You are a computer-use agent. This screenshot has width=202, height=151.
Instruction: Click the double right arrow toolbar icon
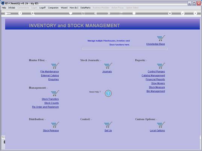(109, 13)
